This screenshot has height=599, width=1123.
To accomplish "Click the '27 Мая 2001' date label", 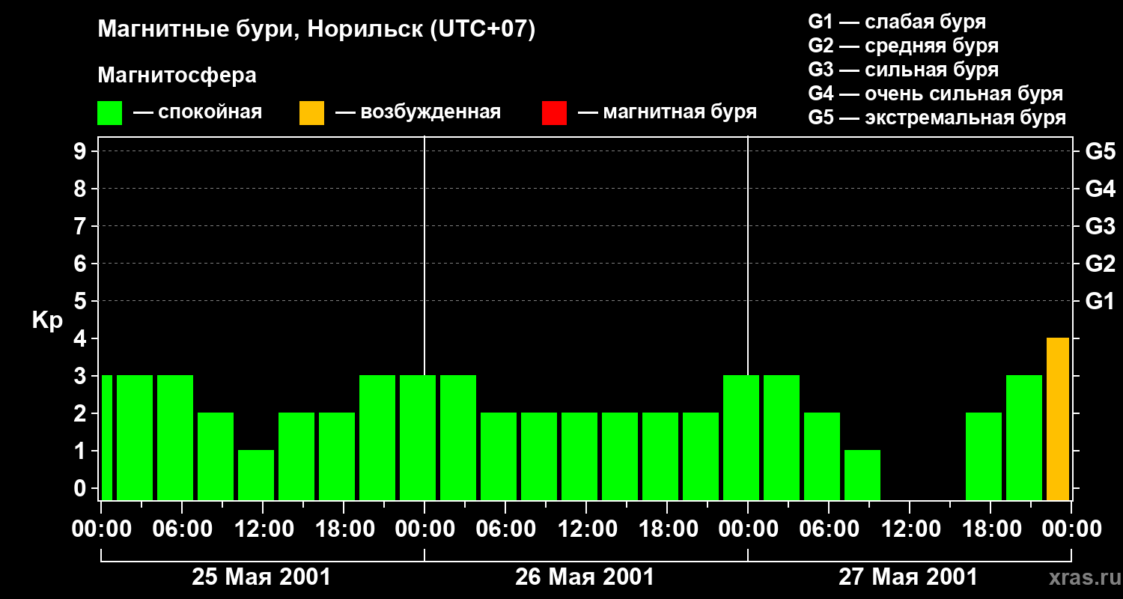I will click(x=908, y=577).
